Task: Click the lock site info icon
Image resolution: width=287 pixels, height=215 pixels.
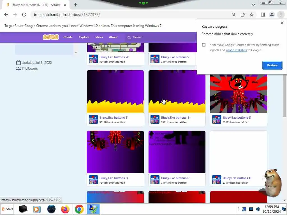Action: coord(35,15)
